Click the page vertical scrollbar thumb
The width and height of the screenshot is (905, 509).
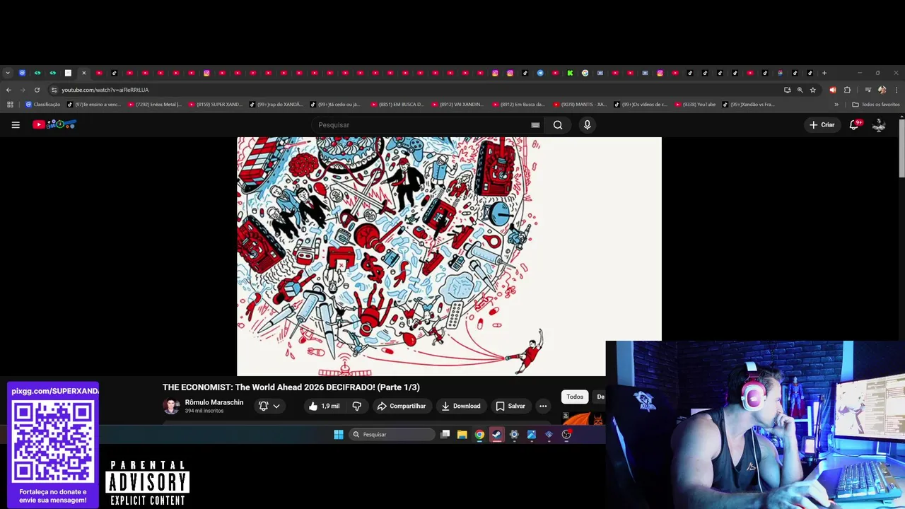click(x=901, y=148)
